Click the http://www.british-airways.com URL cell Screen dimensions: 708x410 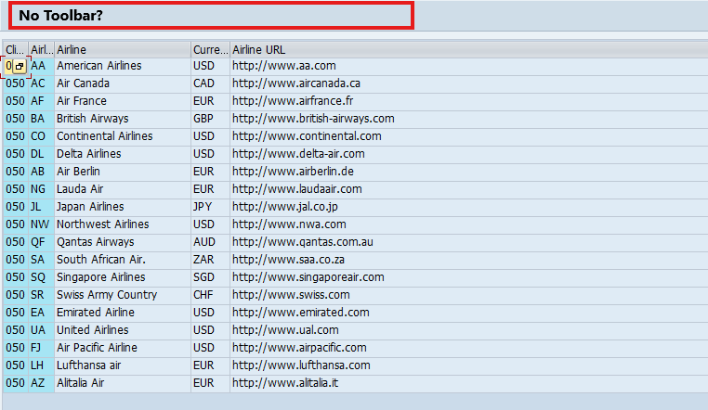click(x=468, y=119)
